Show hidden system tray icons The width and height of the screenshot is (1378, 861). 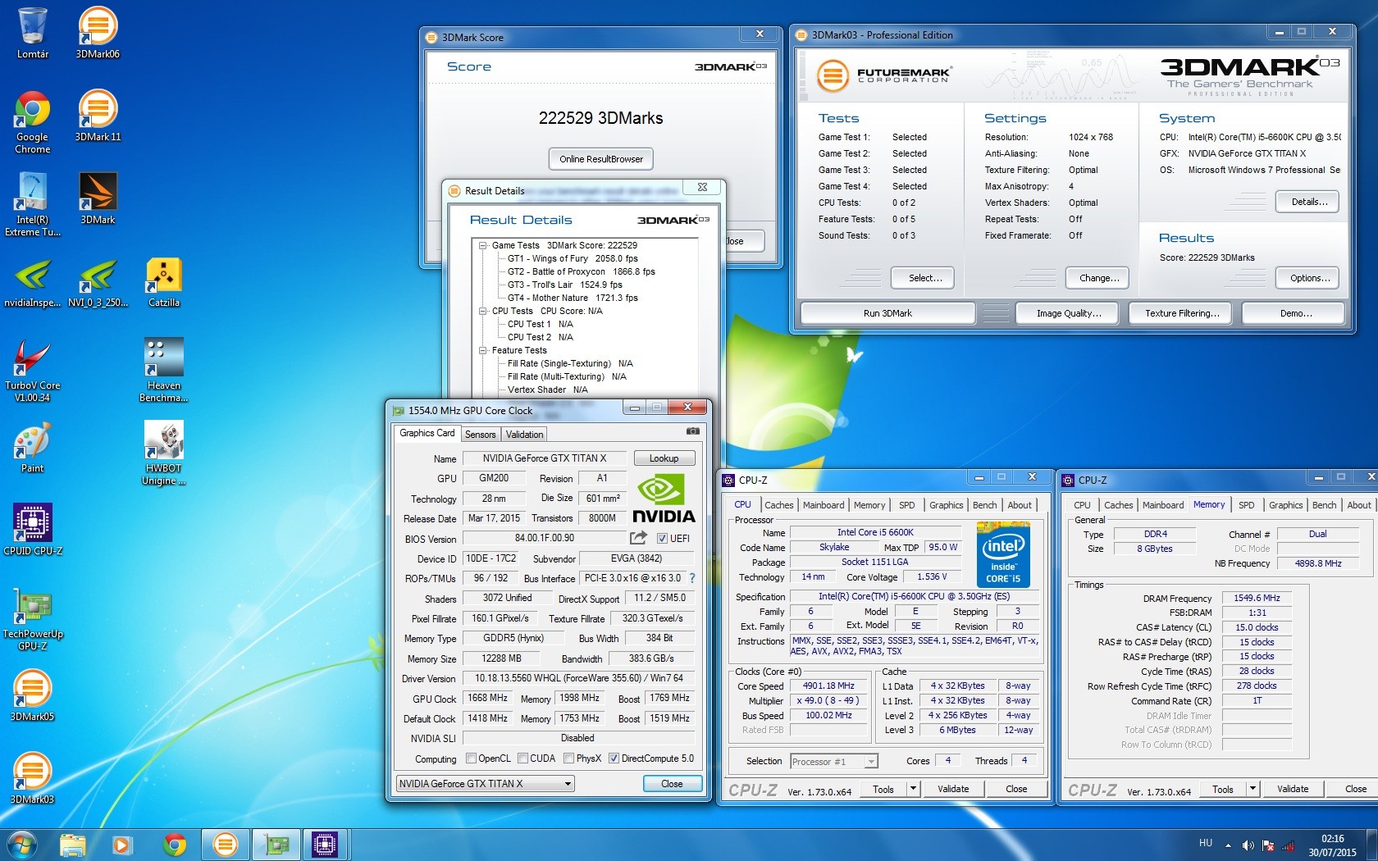1228,845
